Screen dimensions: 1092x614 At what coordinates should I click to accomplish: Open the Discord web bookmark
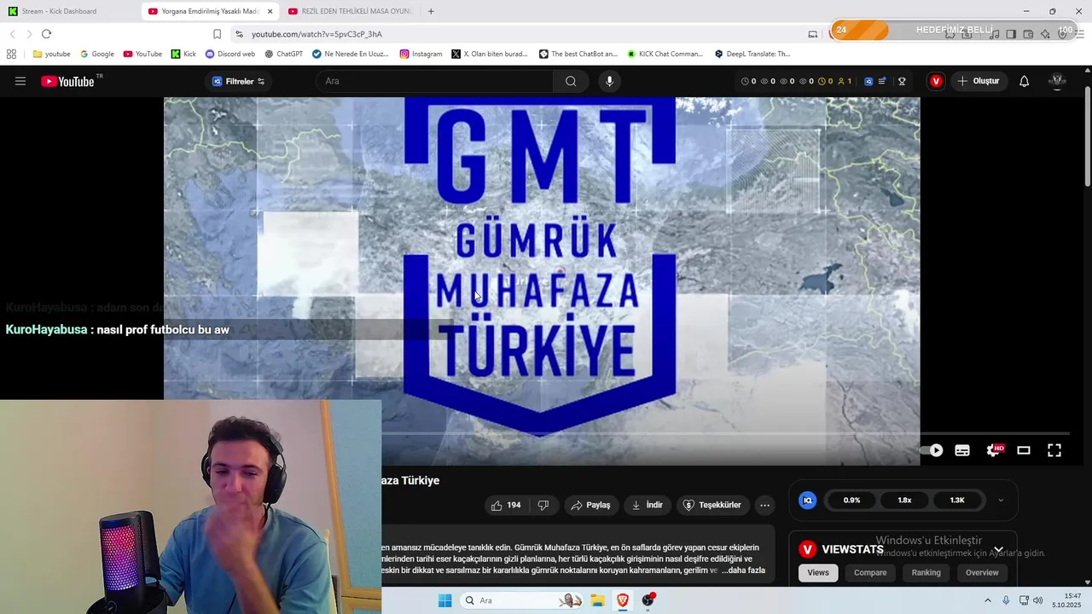(230, 54)
